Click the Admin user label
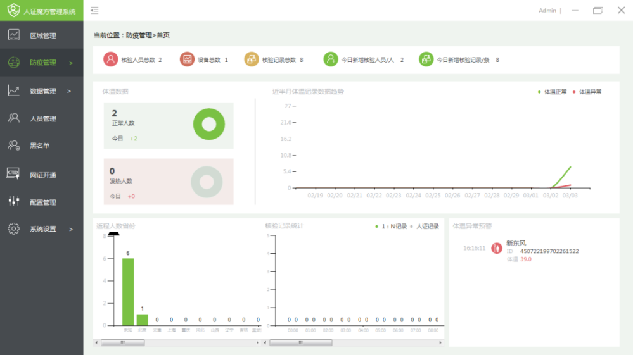This screenshot has height=355, width=633. point(547,11)
